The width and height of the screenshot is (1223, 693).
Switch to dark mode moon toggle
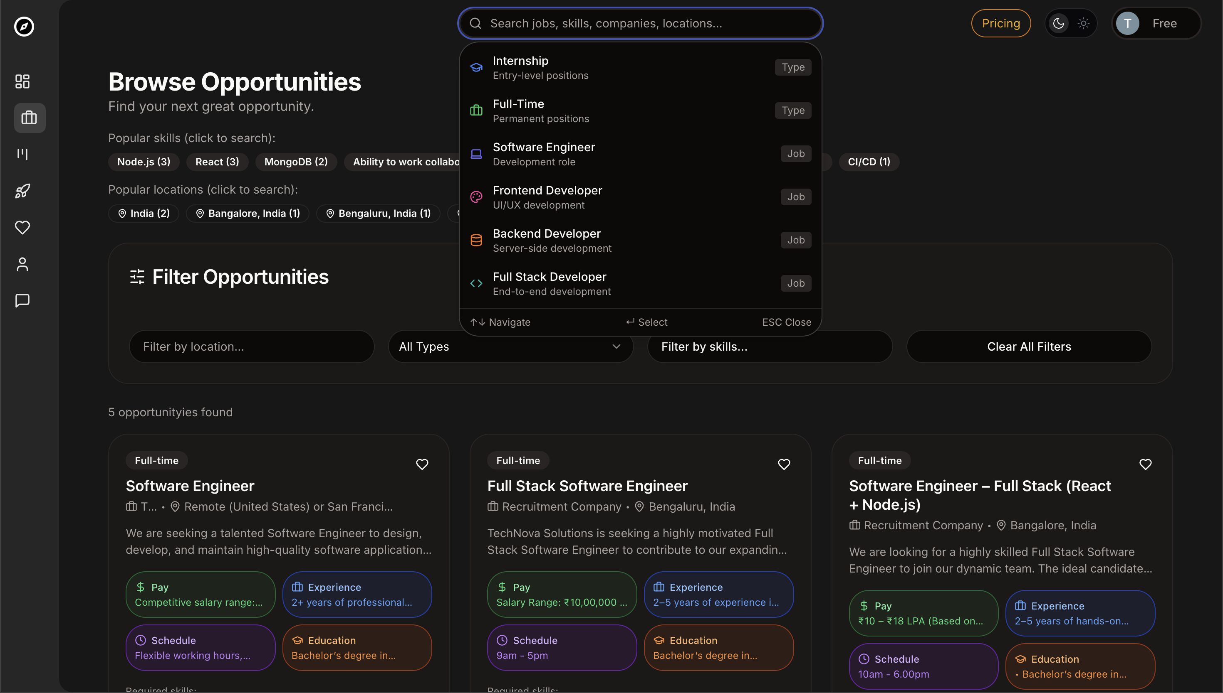[1058, 23]
